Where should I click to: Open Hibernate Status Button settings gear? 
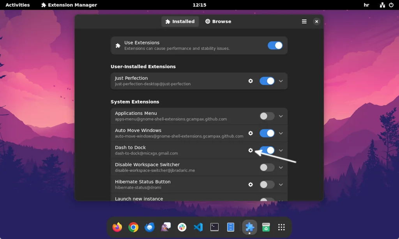251,185
